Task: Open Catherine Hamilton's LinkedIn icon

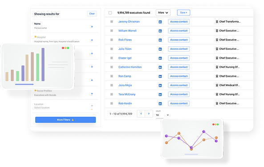Action: [x=160, y=67]
